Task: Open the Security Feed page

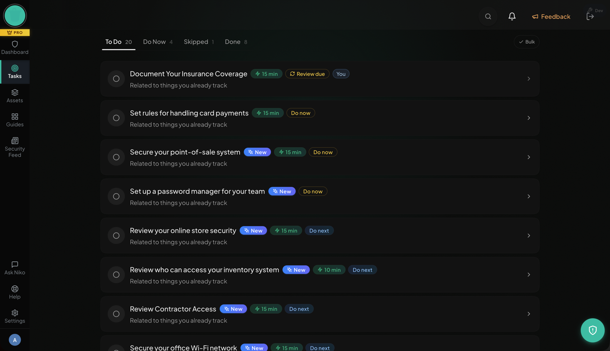Action: pyautogui.click(x=15, y=147)
